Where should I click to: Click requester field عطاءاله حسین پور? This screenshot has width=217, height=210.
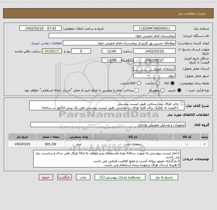pos(119,43)
